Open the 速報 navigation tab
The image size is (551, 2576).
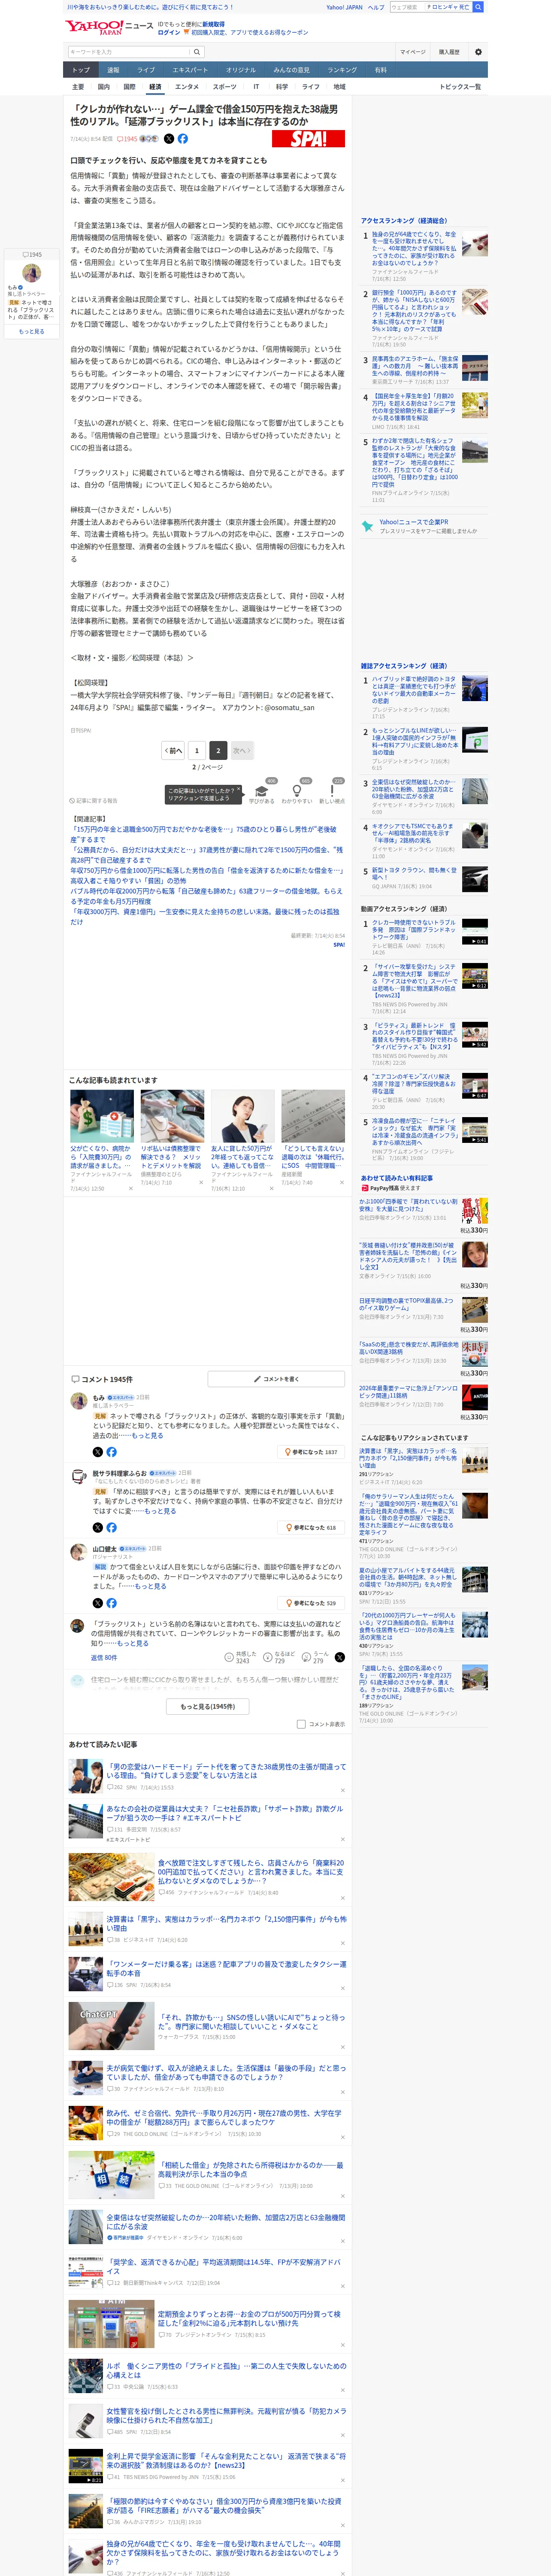pyautogui.click(x=113, y=70)
